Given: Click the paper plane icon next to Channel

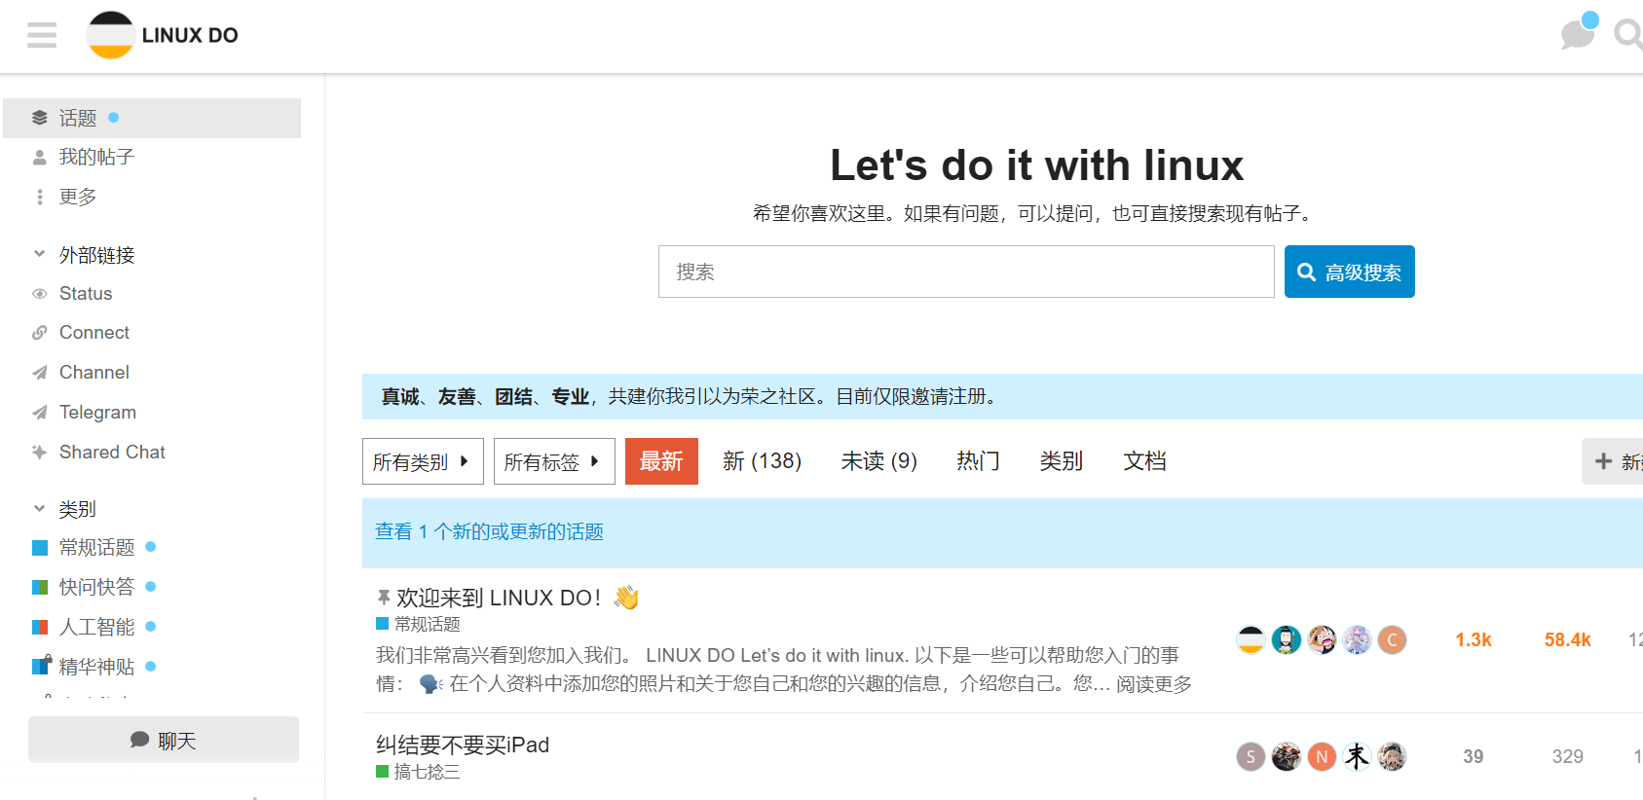Looking at the screenshot, I should click(x=40, y=372).
